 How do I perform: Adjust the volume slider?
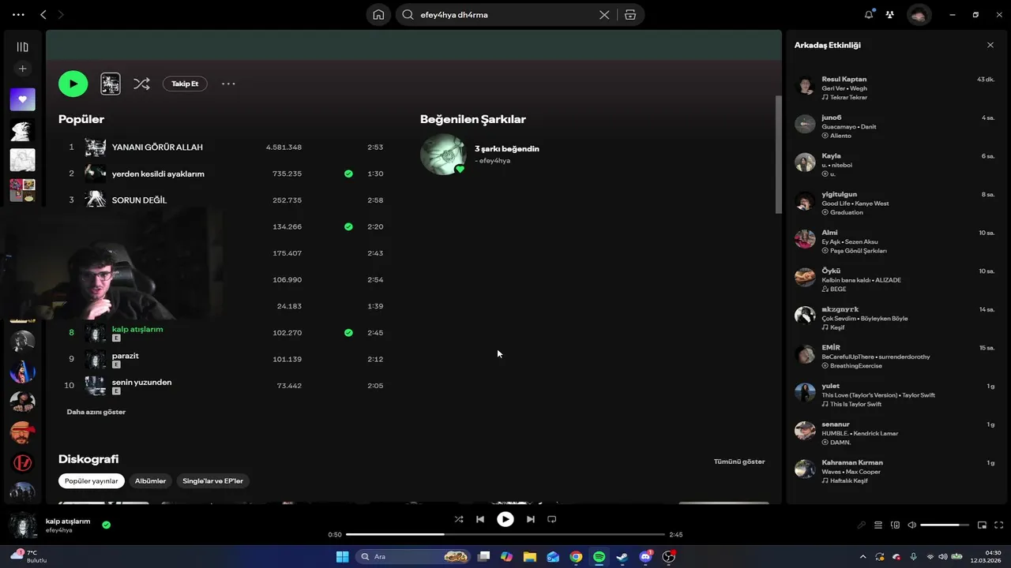click(x=945, y=525)
